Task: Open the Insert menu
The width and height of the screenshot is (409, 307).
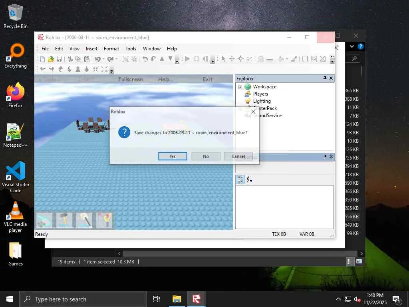Action: 91,49
